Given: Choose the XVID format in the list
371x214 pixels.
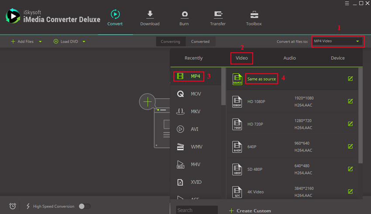Looking at the screenshot, I should (x=196, y=182).
